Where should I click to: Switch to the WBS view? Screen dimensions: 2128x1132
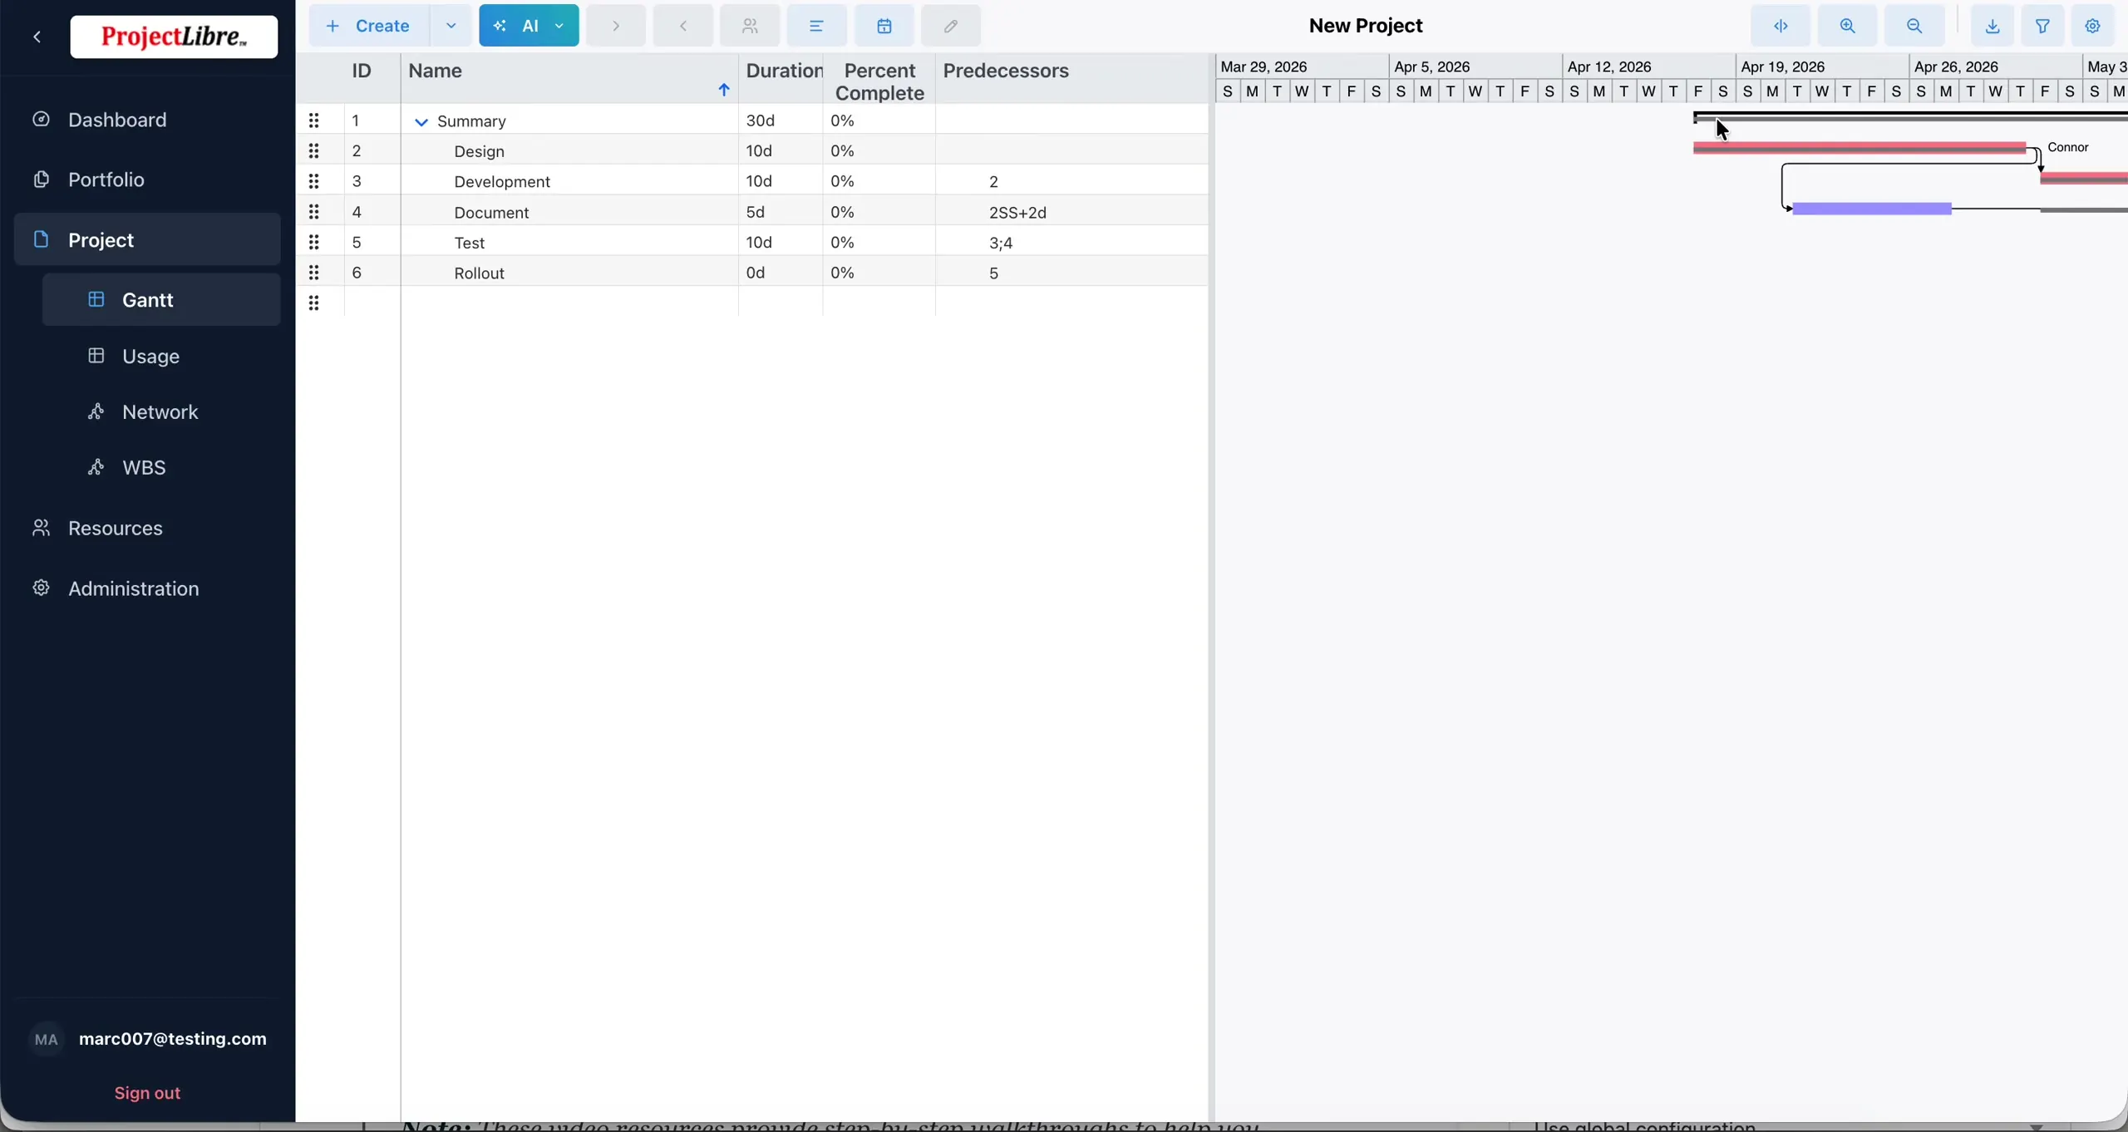(x=161, y=467)
